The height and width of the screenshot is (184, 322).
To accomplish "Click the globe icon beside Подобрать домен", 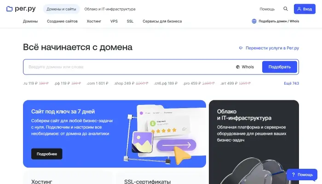I will [x=254, y=21].
